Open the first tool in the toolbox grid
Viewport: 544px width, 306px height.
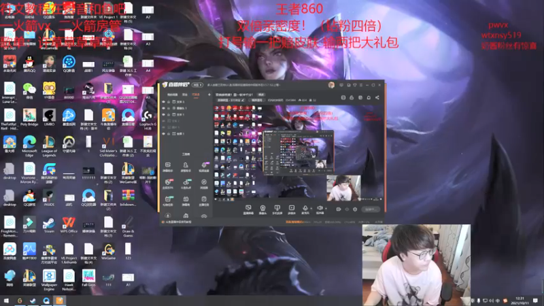coord(168,166)
